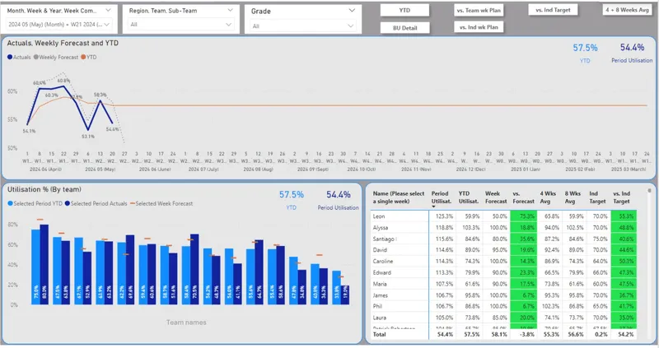
Task: Select the David row name
Action: pos(380,250)
